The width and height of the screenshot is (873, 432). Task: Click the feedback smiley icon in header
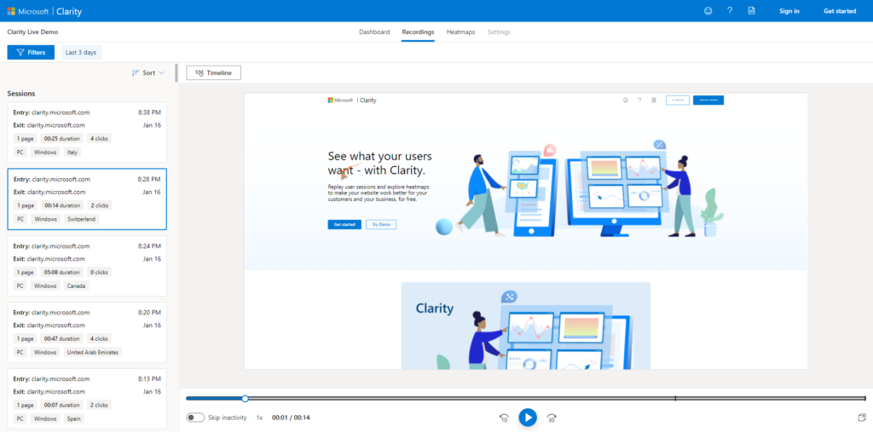[708, 10]
